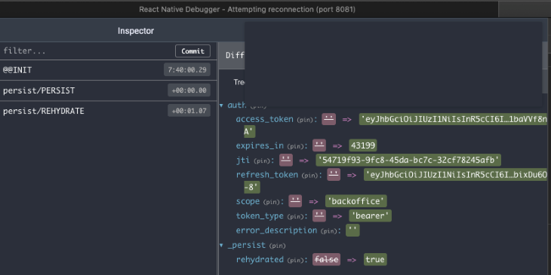551x275 pixels.
Task: Pin the rehydrated key
Action: (x=295, y=260)
